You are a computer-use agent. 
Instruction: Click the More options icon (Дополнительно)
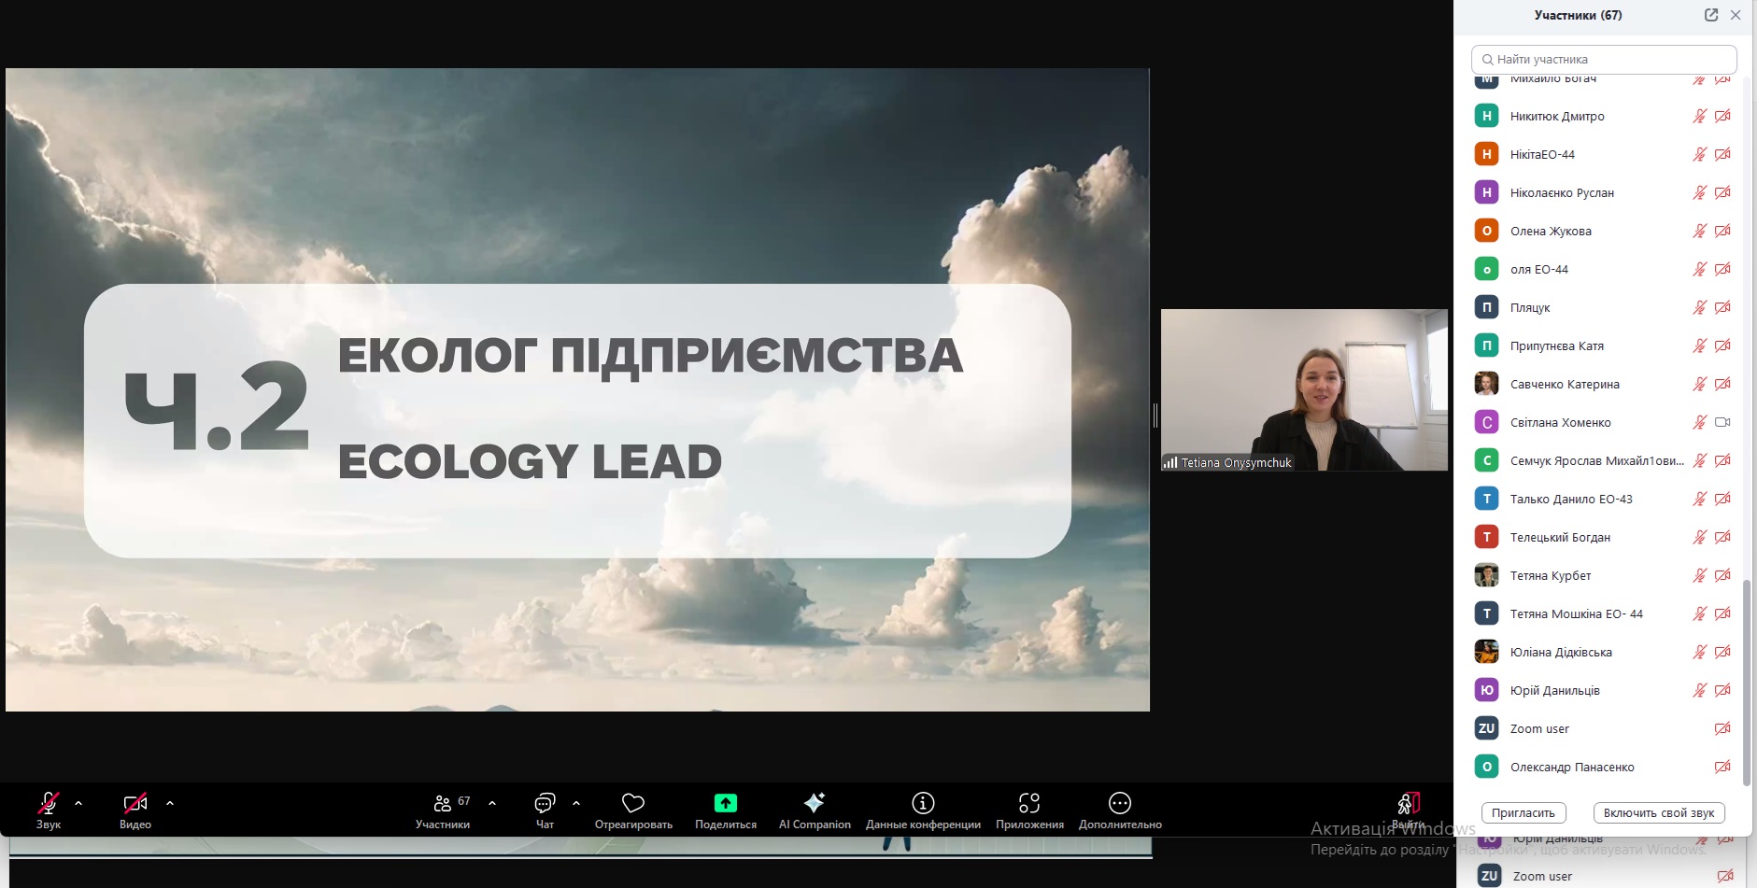click(1119, 804)
